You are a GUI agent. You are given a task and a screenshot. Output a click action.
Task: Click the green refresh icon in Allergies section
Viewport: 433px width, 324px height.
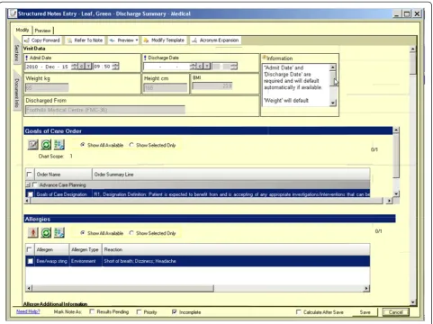pyautogui.click(x=46, y=232)
